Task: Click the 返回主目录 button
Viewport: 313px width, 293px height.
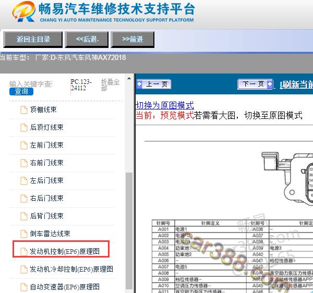Action: point(33,39)
